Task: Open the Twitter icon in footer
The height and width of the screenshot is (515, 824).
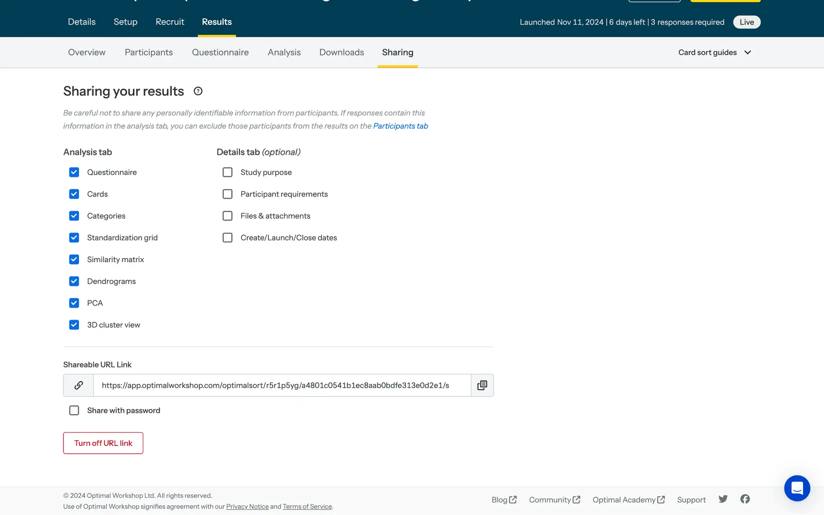Action: pyautogui.click(x=723, y=499)
